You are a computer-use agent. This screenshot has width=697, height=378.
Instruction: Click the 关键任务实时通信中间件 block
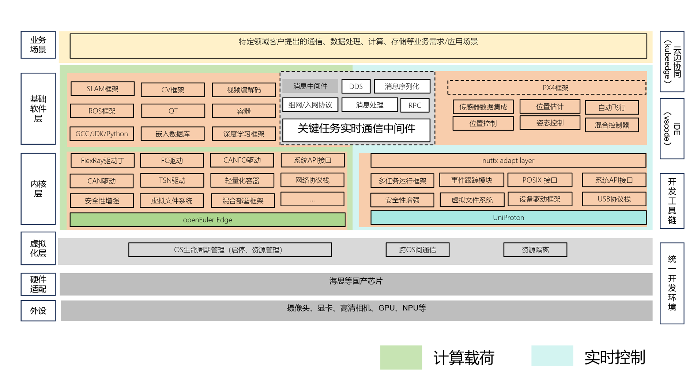point(357,130)
